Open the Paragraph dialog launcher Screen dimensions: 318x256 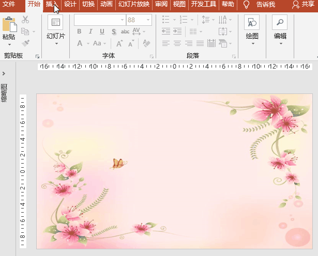(x=234, y=56)
